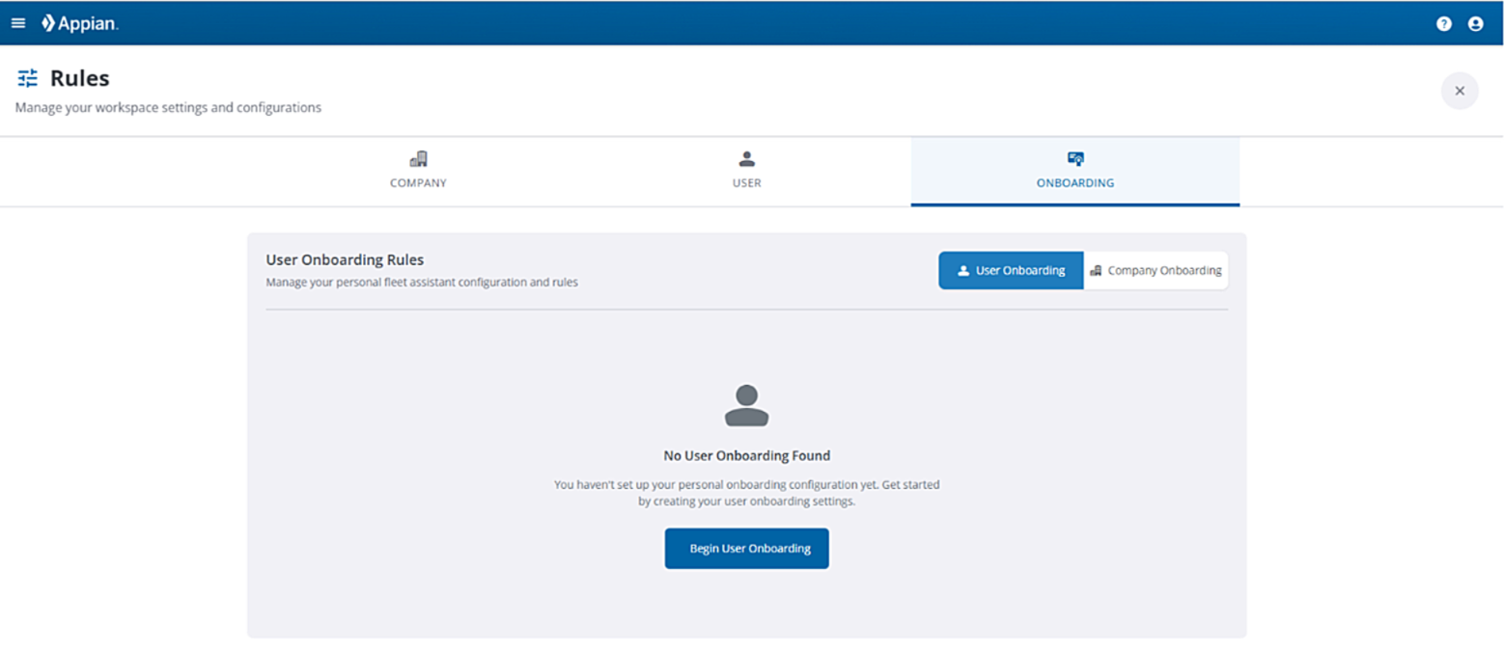Click the Appian logo
1504x650 pixels.
click(79, 22)
